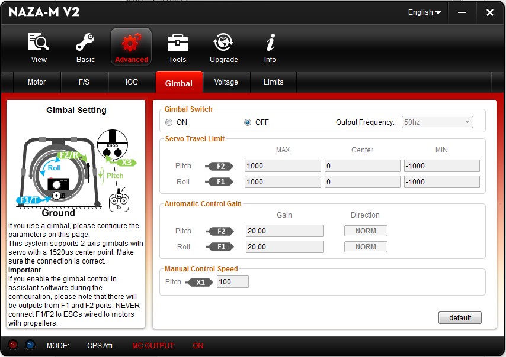Image resolution: width=506 pixels, height=357 pixels.
Task: Click the Direction column header
Action: click(365, 215)
